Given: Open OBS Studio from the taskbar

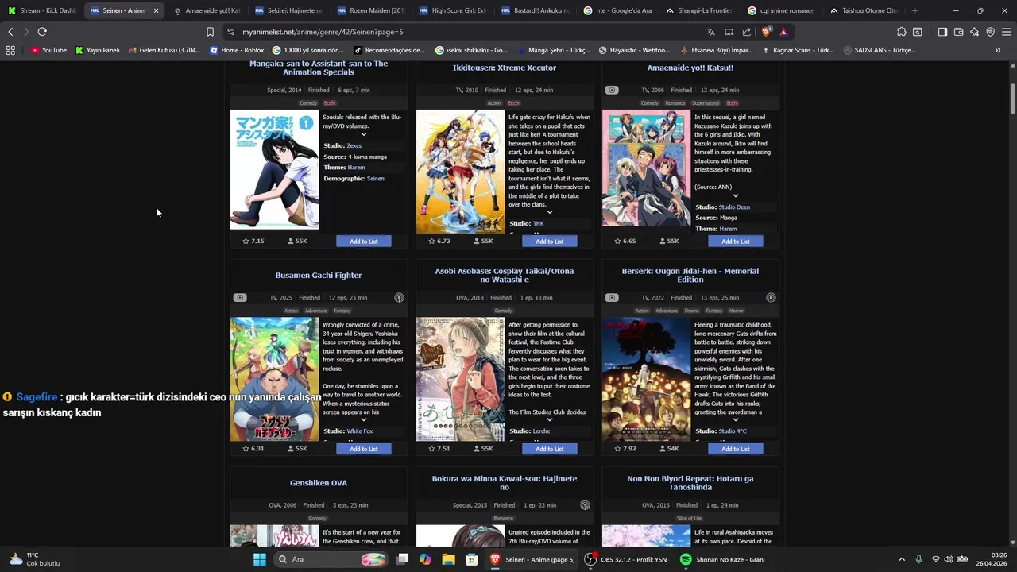Looking at the screenshot, I should [x=590, y=559].
